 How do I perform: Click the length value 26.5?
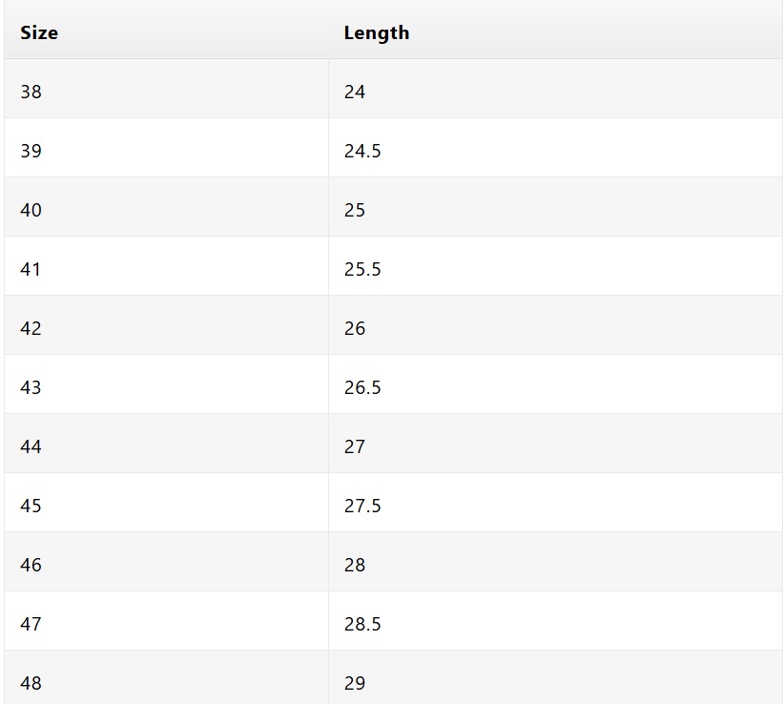[362, 387]
